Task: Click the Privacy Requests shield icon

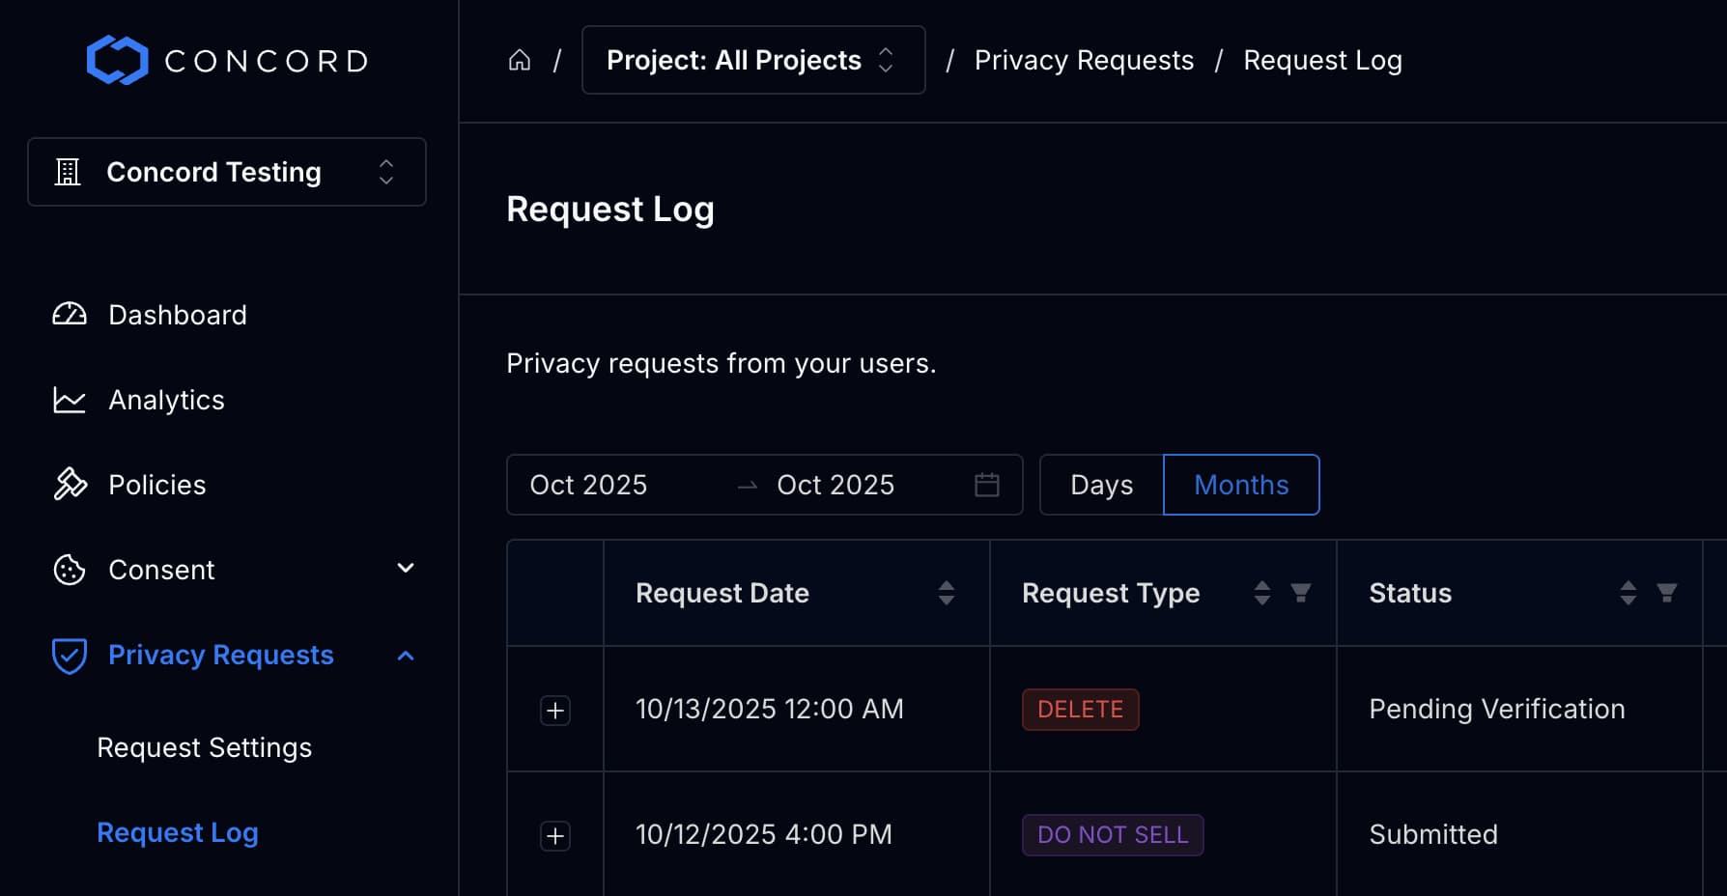Action: 69,655
